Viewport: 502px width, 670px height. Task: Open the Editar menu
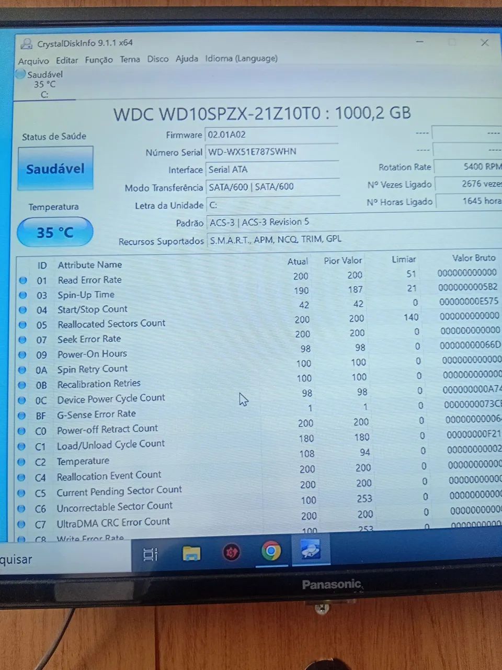point(67,60)
